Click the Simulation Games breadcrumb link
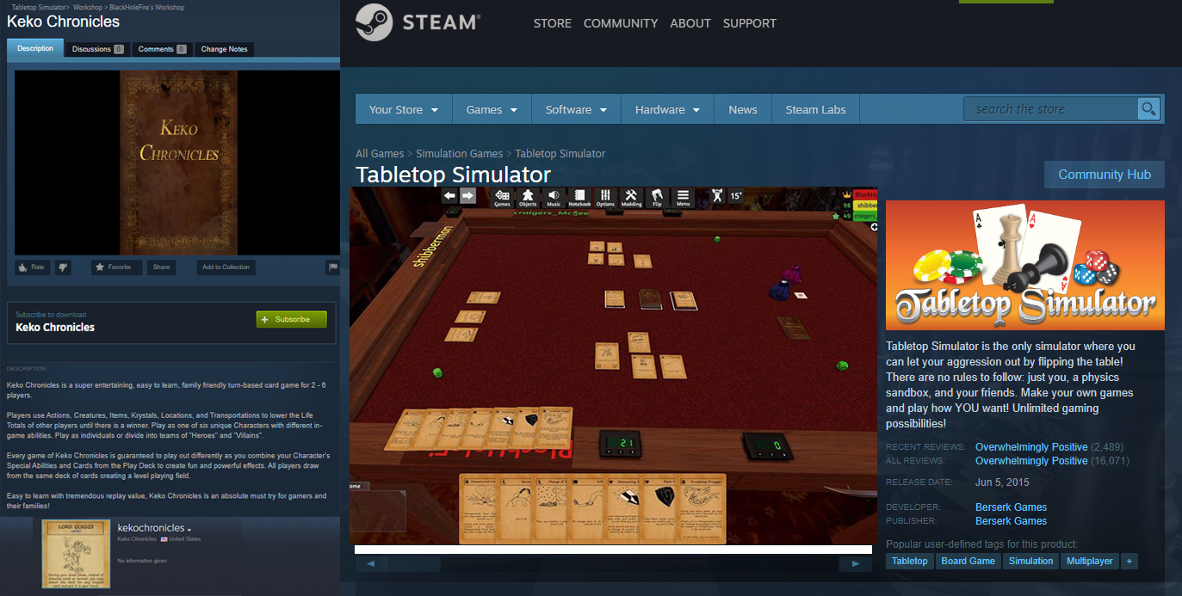 tap(460, 154)
